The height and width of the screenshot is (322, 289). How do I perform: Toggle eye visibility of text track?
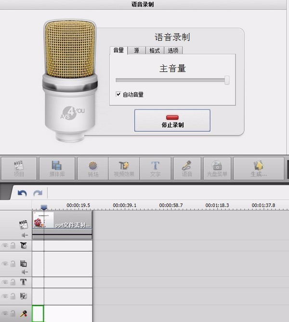[x=5, y=282]
